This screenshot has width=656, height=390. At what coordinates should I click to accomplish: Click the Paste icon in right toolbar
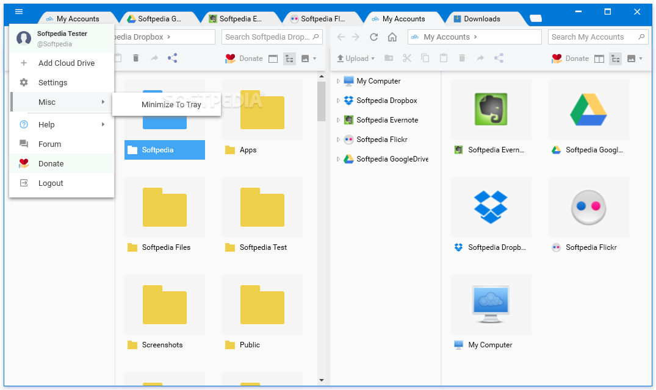click(x=444, y=58)
